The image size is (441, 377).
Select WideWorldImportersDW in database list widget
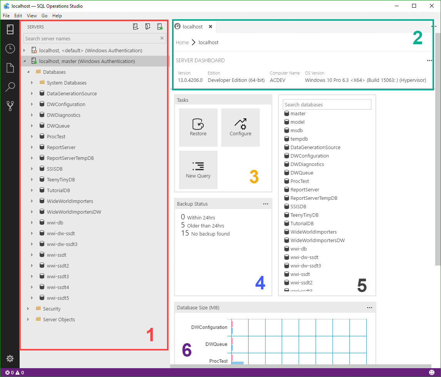tap(314, 240)
